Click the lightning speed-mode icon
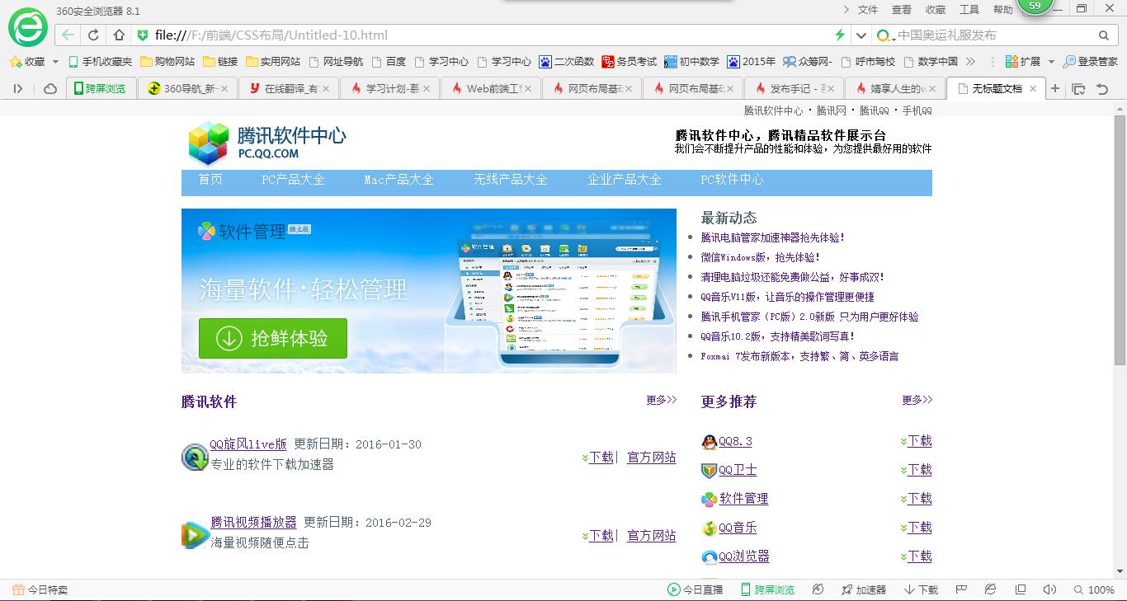 [x=840, y=35]
